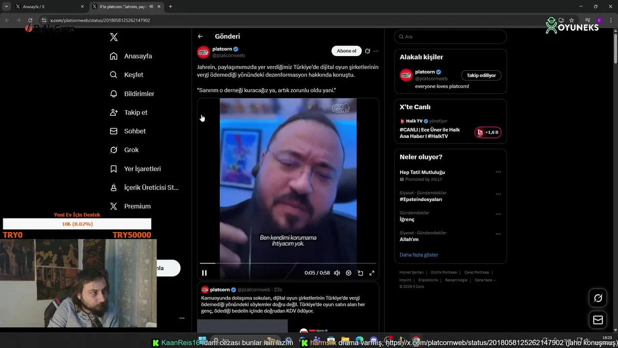Open the Chrome profile avatar

(x=599, y=20)
